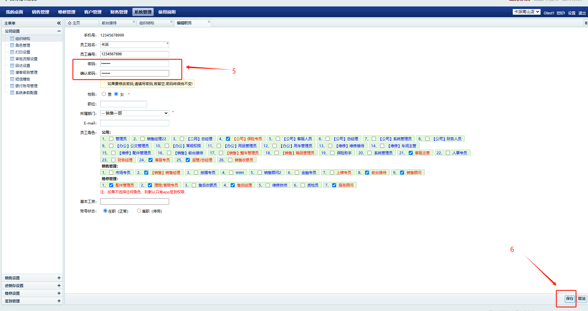Screen dimensions: 588x311
Task: Open the 销售管理 top menu
Action: (41, 12)
